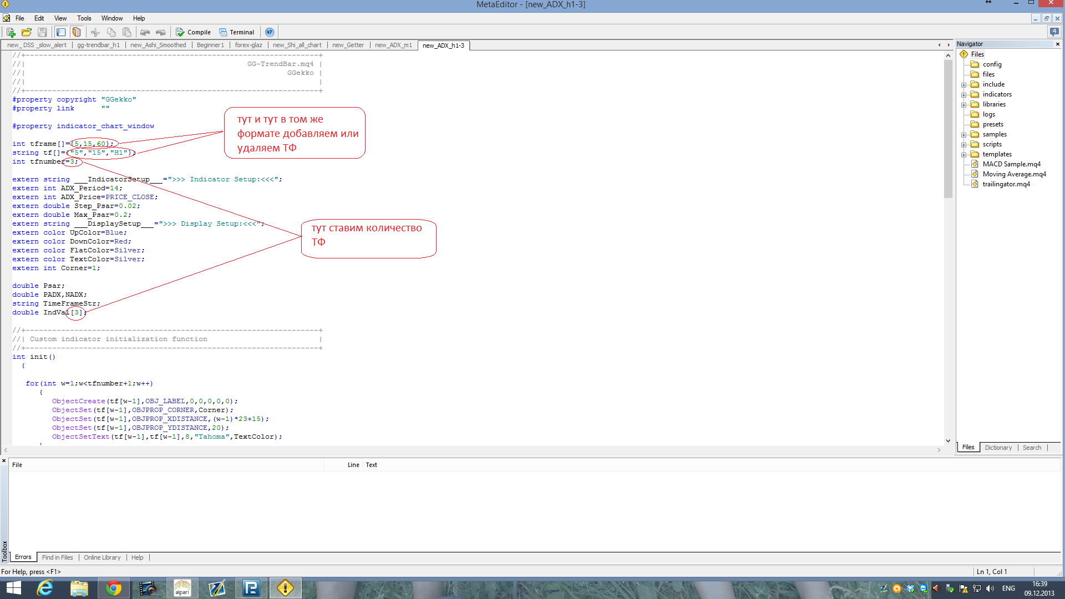Click the Paste clipboard icon
Viewport: 1065px width, 599px height.
[127, 32]
